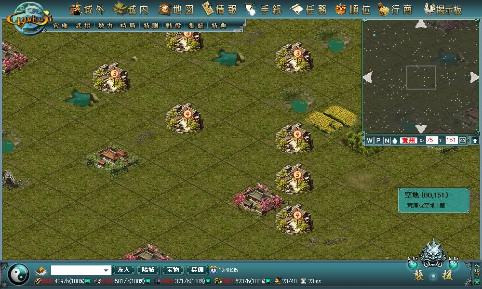Click the book stack icon beside the dropdown
The height and width of the screenshot is (289, 482).
(41, 271)
